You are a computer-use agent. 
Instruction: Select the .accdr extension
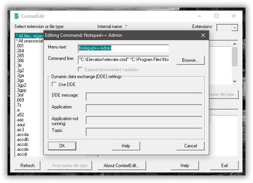(x=22, y=154)
